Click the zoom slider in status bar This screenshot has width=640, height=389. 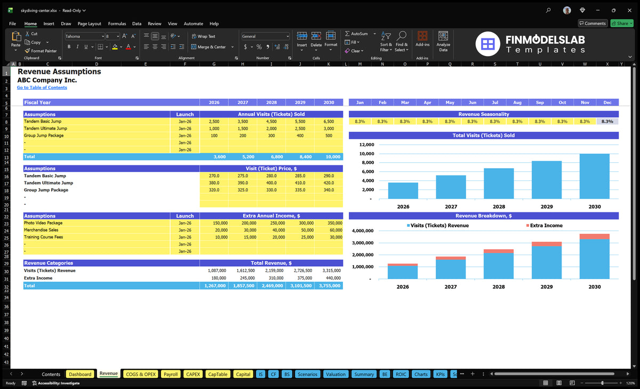602,383
